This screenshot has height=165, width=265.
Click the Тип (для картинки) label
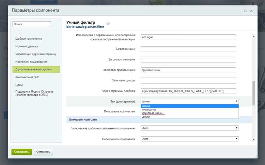[123, 102]
